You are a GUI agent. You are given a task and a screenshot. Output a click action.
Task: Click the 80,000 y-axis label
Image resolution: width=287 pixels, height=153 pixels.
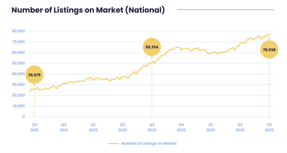click(x=18, y=31)
